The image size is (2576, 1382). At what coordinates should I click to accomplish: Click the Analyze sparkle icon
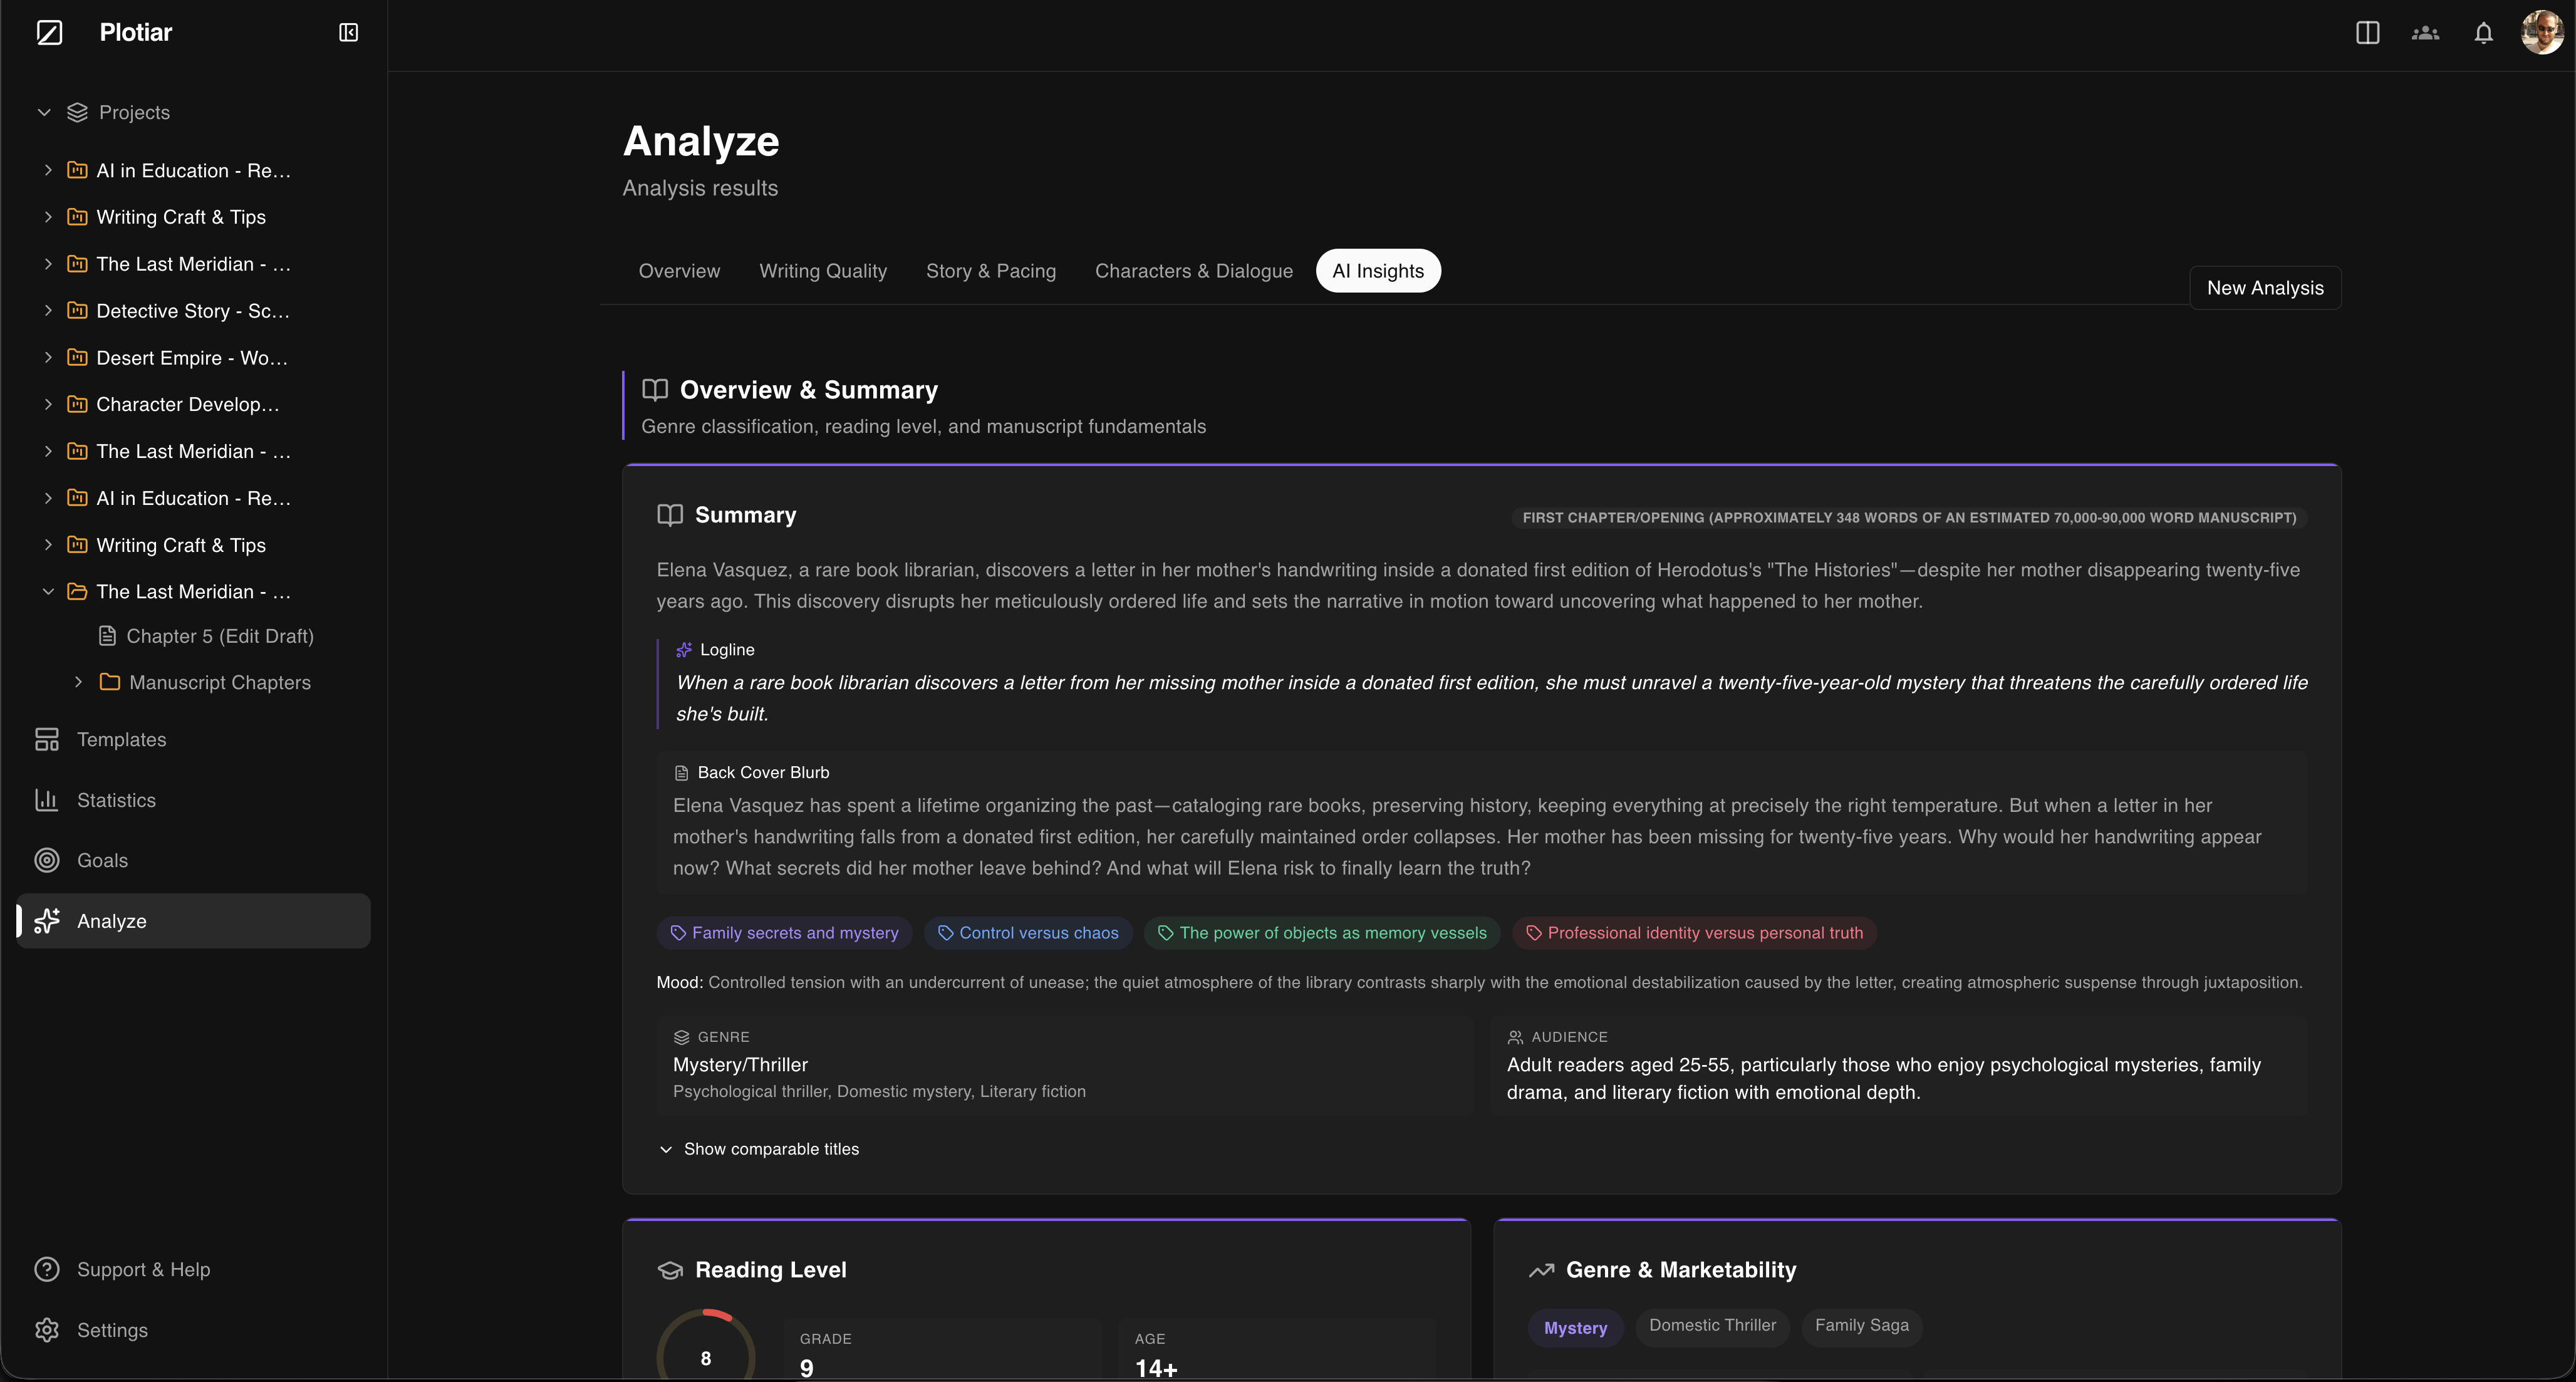point(47,921)
